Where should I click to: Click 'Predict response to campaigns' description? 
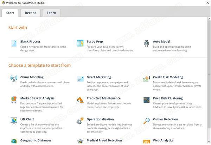[108, 86]
